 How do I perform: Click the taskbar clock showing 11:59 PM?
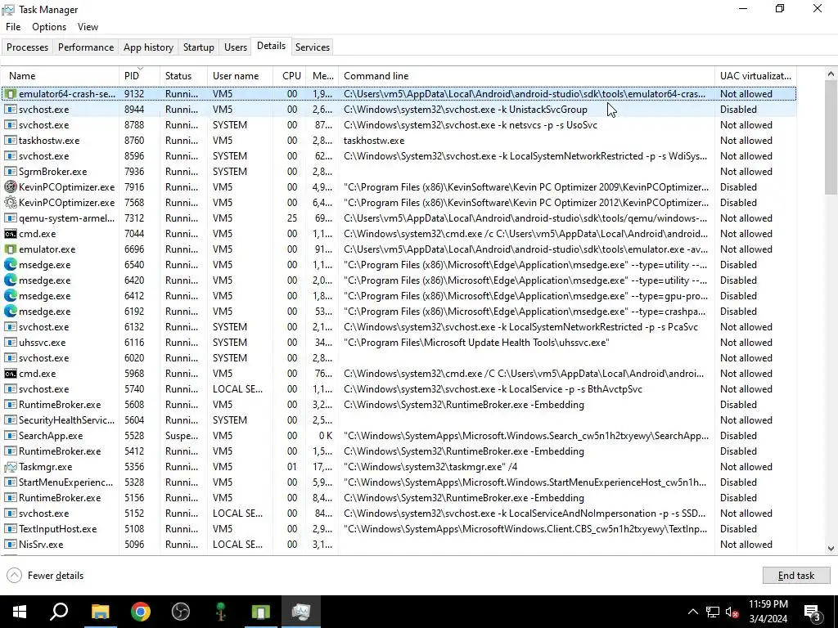(768, 612)
